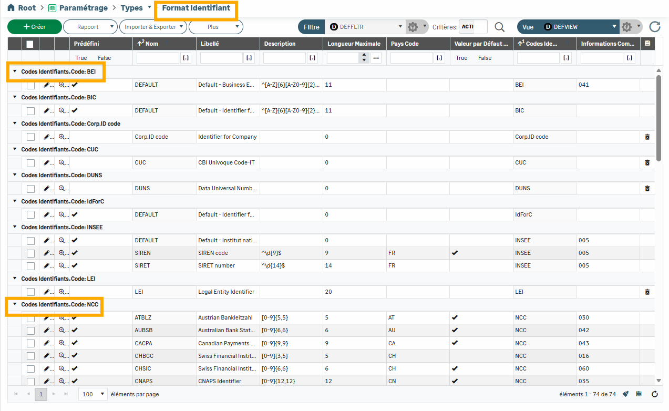
Task: Click the save icon in the bottom footer
Action: pyautogui.click(x=639, y=394)
